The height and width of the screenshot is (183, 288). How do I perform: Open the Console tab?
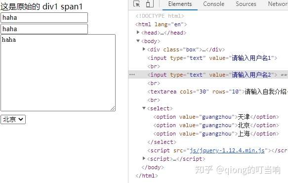(213, 4)
